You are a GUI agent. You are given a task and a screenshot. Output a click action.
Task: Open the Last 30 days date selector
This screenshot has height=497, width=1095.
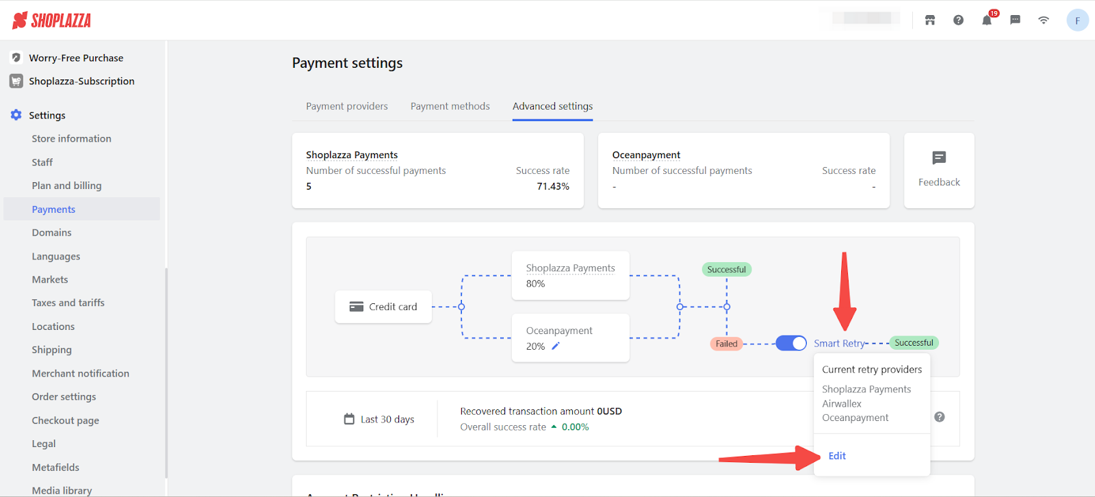pyautogui.click(x=379, y=419)
